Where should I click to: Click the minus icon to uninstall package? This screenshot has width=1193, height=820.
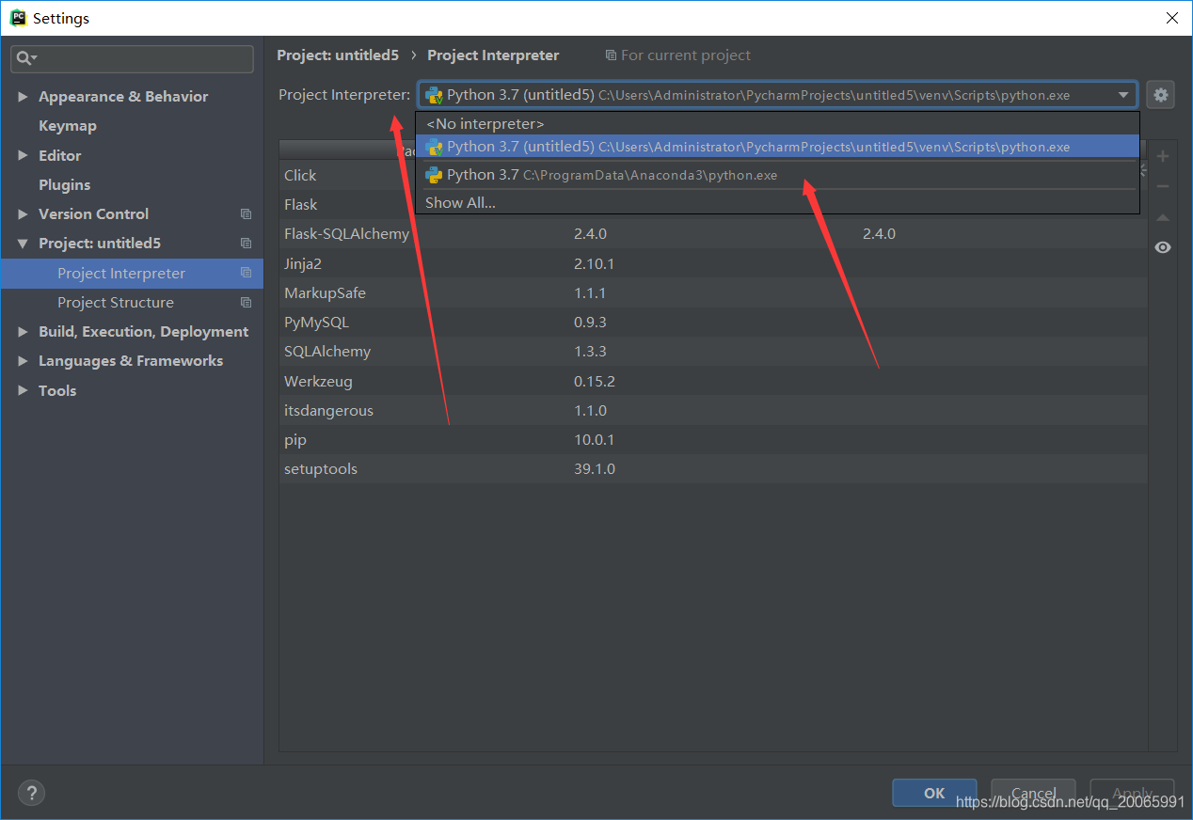(1163, 186)
